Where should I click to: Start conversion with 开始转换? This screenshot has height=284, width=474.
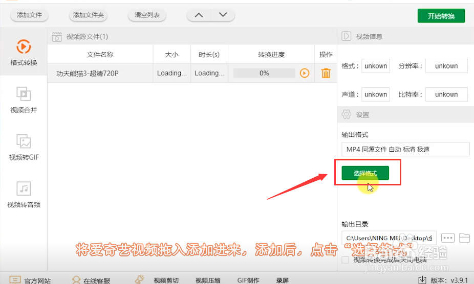click(441, 16)
